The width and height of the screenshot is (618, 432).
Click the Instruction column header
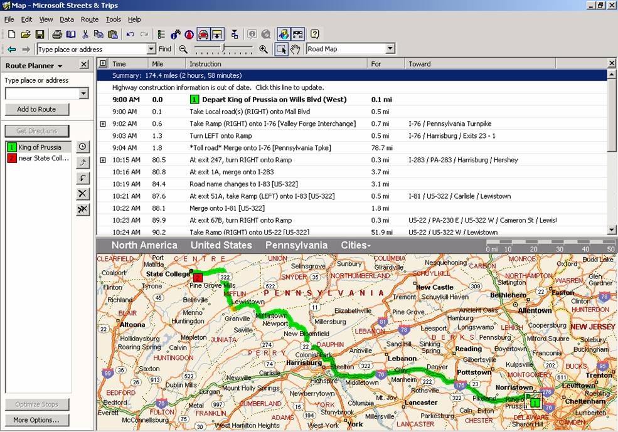point(277,64)
